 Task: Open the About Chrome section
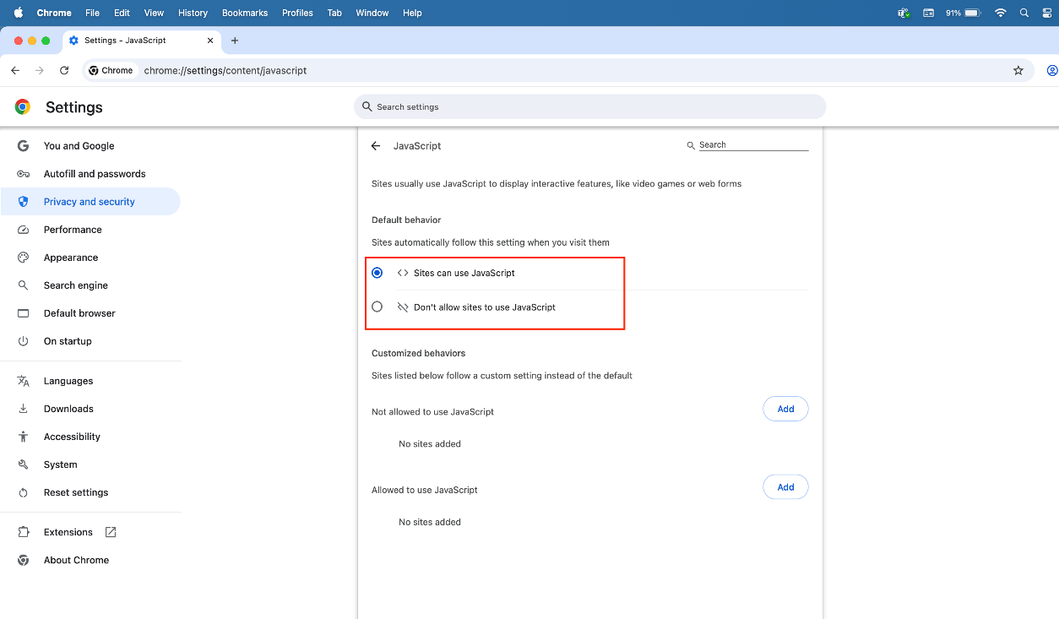[x=76, y=560]
